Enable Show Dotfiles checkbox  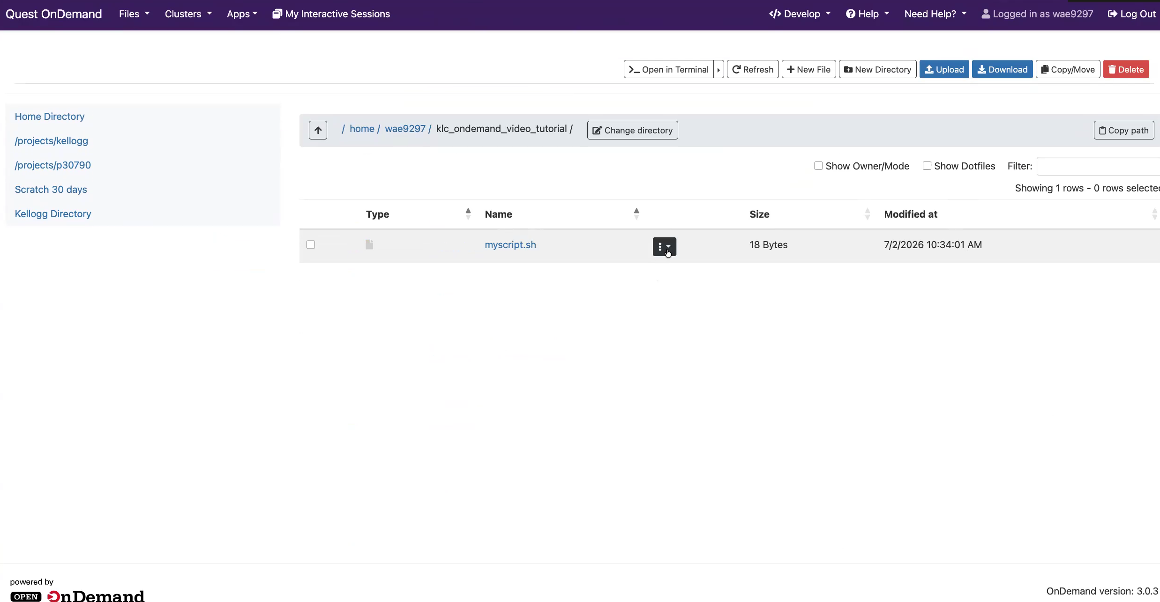[x=927, y=166]
